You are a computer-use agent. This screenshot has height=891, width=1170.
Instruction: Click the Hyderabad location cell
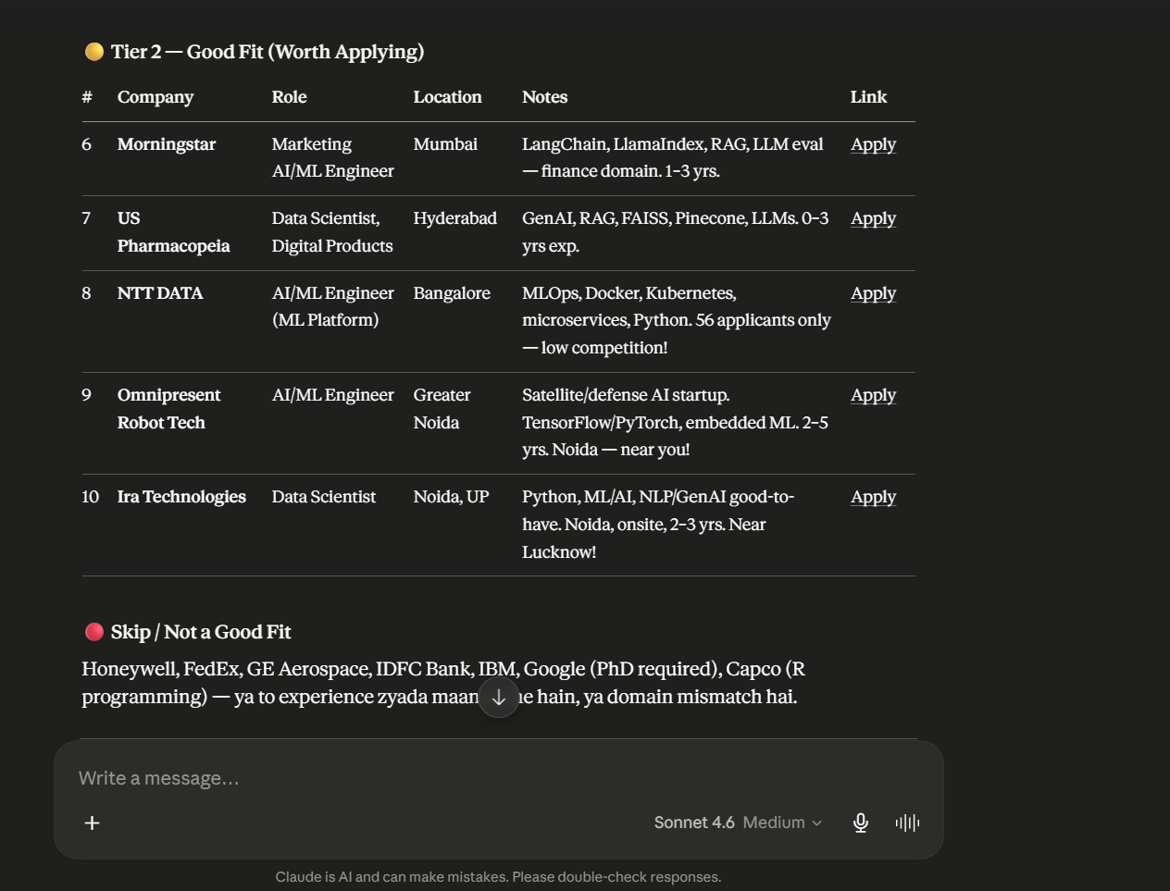[x=454, y=218]
